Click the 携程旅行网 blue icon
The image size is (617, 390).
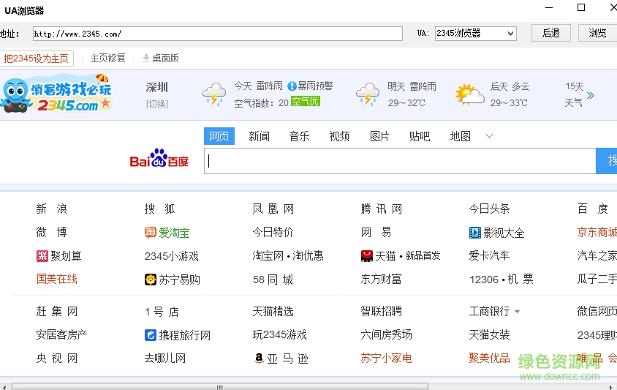click(151, 335)
